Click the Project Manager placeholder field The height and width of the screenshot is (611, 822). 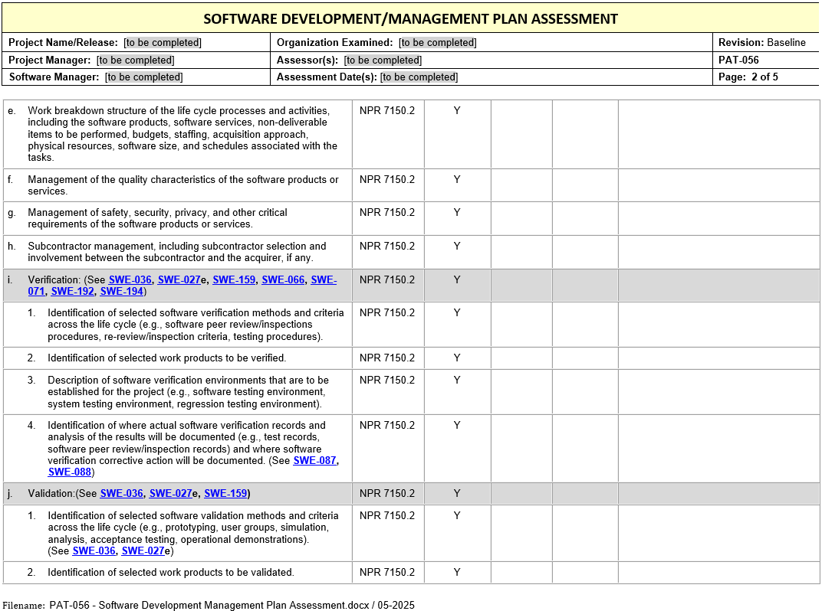tap(135, 60)
